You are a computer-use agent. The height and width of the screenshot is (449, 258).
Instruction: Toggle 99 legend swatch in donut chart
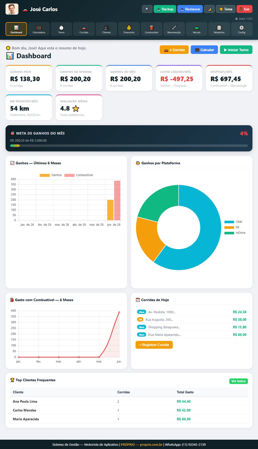pos(229,228)
